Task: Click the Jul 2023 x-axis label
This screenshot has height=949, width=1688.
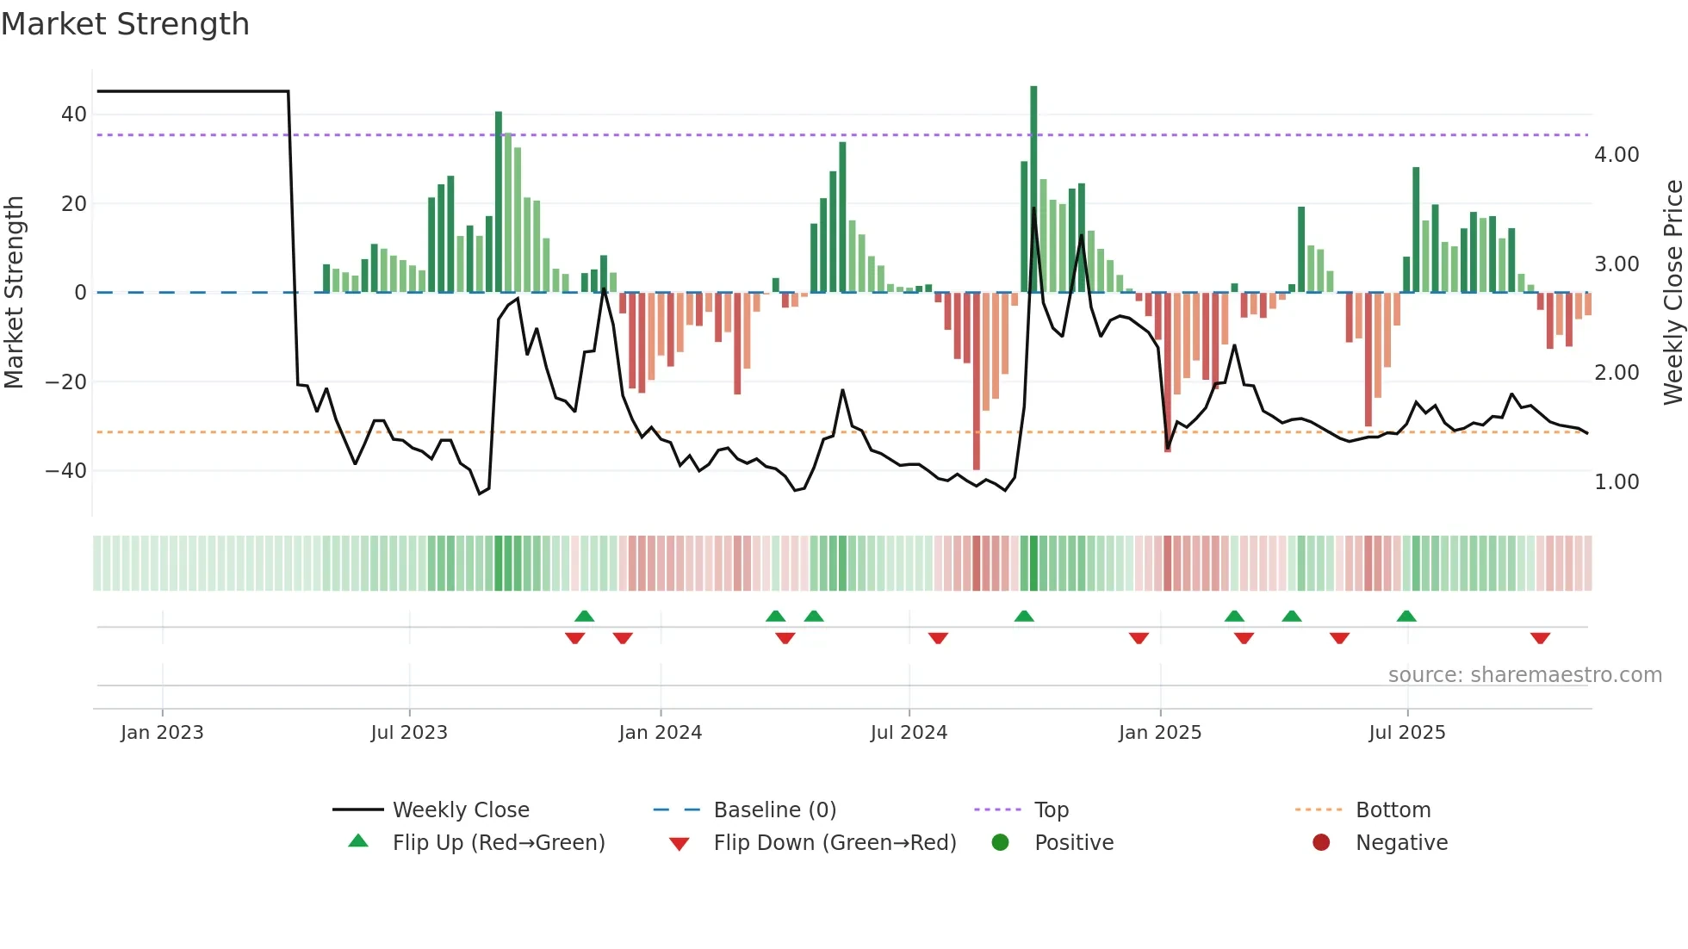Action: 409,732
